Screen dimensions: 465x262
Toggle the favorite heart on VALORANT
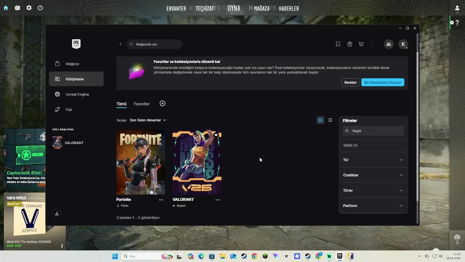[216, 135]
